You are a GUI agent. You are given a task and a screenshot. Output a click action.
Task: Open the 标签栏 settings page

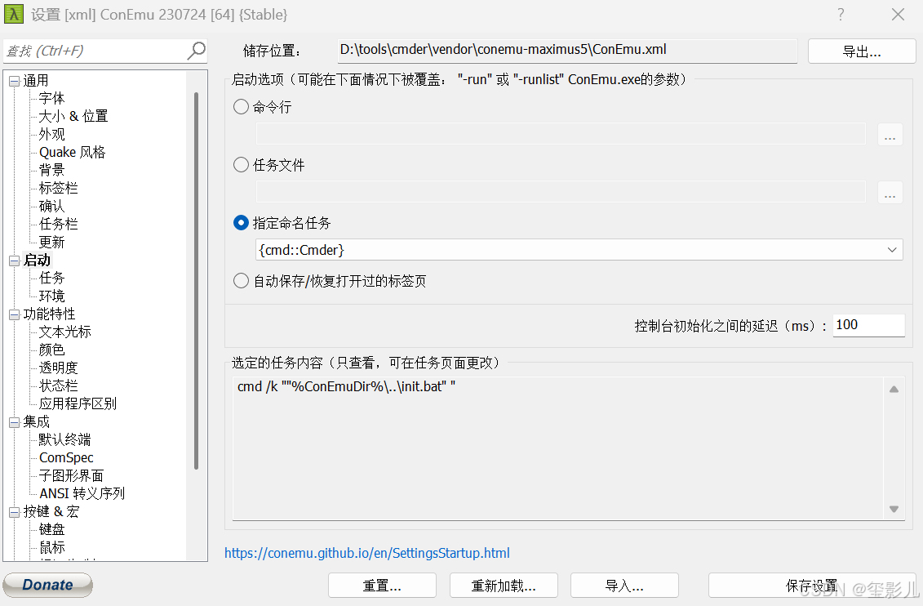(58, 188)
